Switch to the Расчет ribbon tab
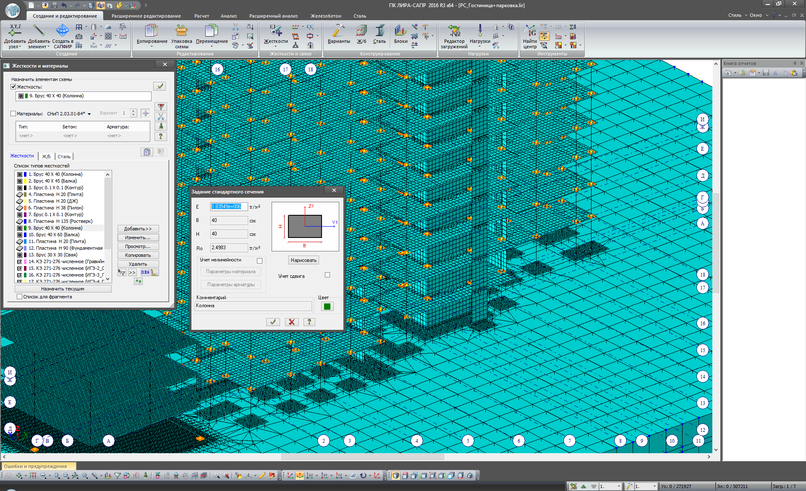This screenshot has width=806, height=491. (201, 16)
